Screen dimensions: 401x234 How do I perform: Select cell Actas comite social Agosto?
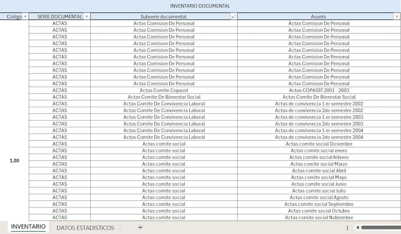click(319, 197)
